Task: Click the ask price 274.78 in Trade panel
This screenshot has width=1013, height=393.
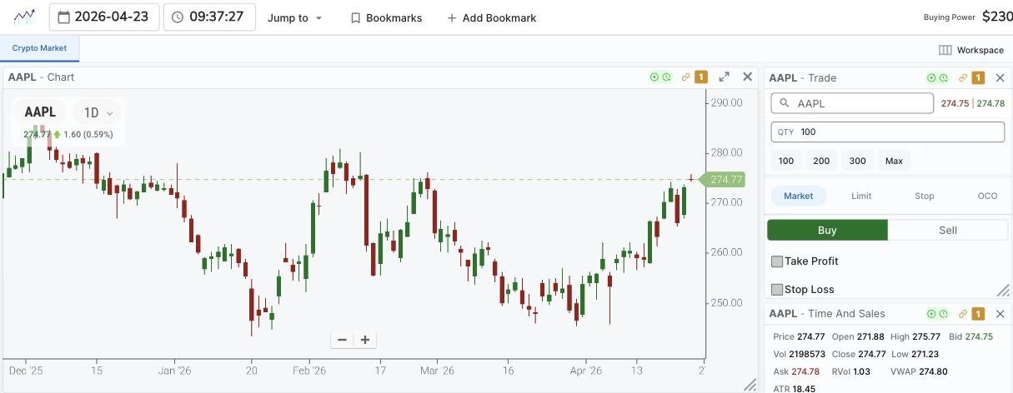Action: pyautogui.click(x=990, y=104)
